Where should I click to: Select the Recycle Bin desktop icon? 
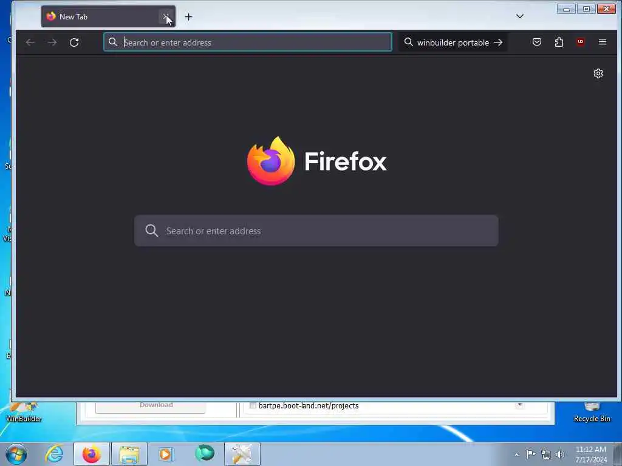592,413
